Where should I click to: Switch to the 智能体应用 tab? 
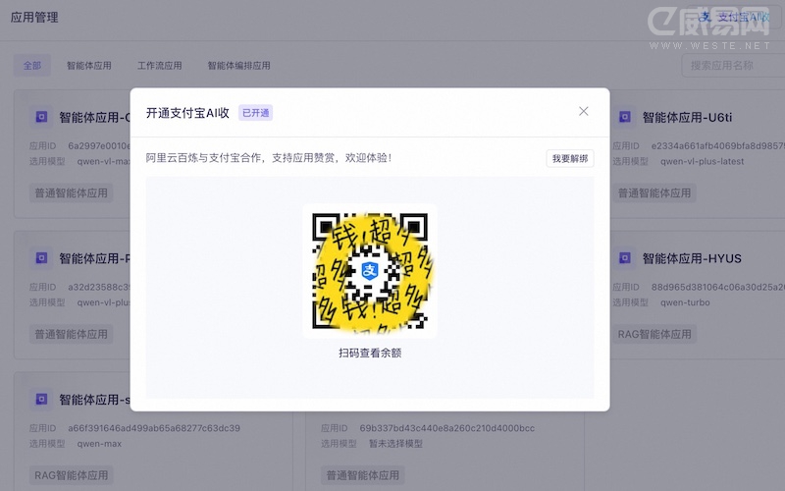[89, 66]
